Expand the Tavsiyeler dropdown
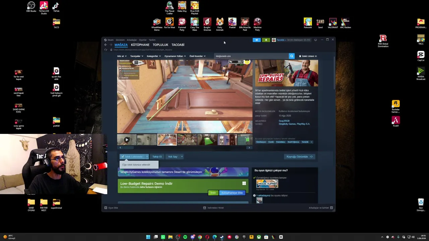This screenshot has width=429, height=241. click(x=136, y=56)
